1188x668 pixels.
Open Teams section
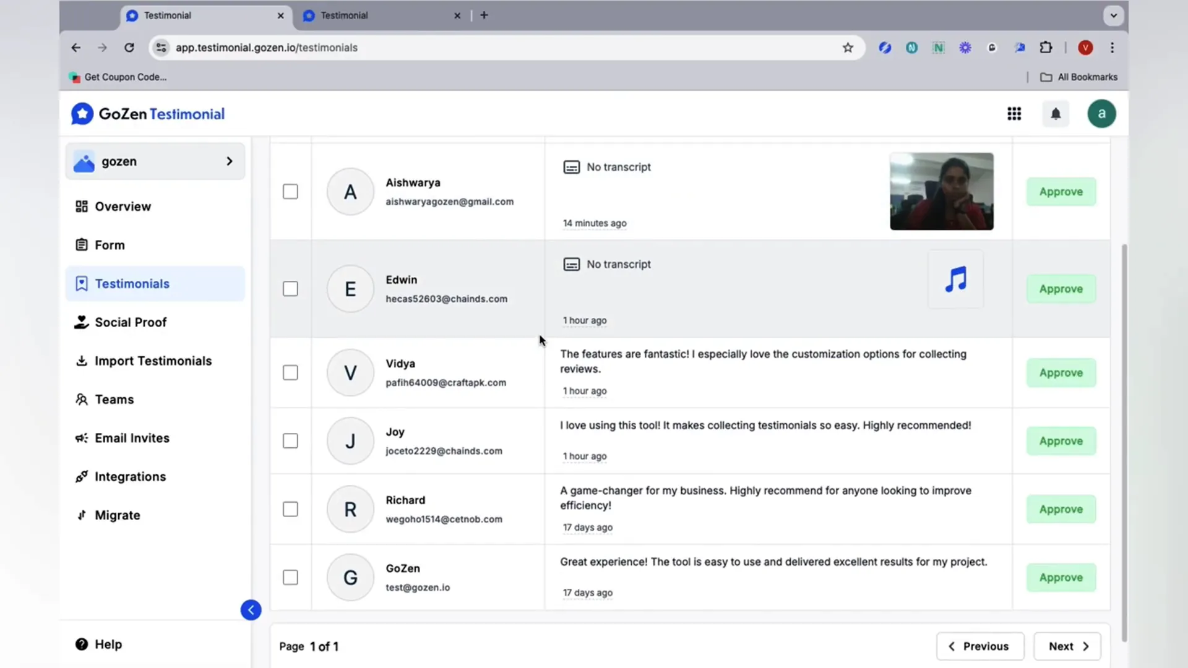click(x=155, y=400)
